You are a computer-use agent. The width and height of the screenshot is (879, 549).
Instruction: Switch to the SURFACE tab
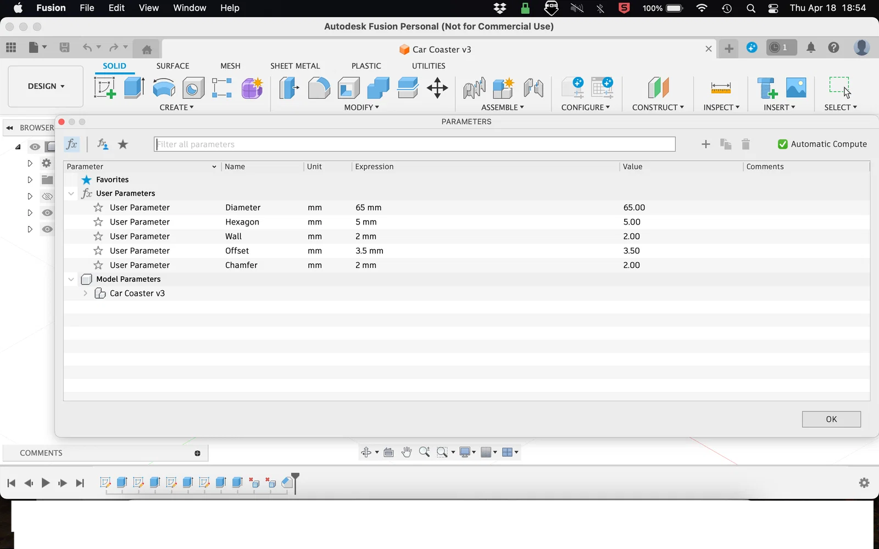point(173,66)
